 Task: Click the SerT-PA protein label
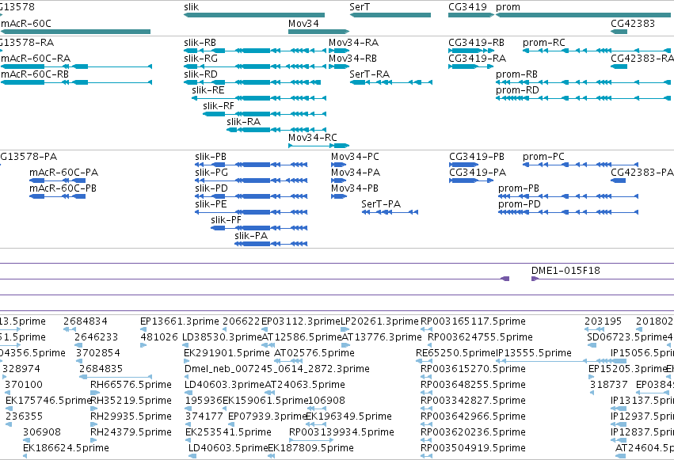pos(381,204)
